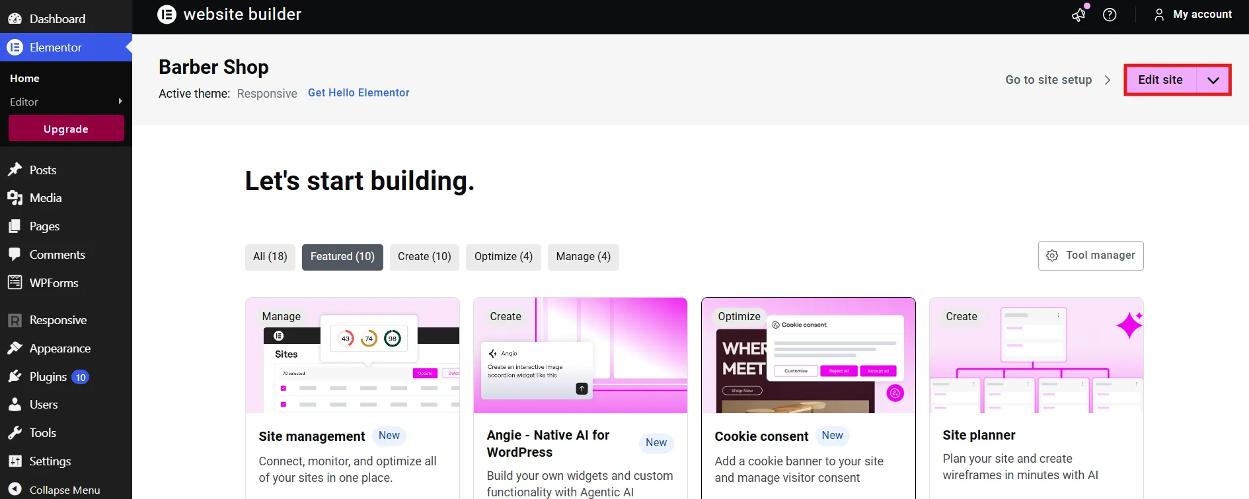Click the Optimize tag on Cookie consent card
The width and height of the screenshot is (1249, 499).
(739, 317)
